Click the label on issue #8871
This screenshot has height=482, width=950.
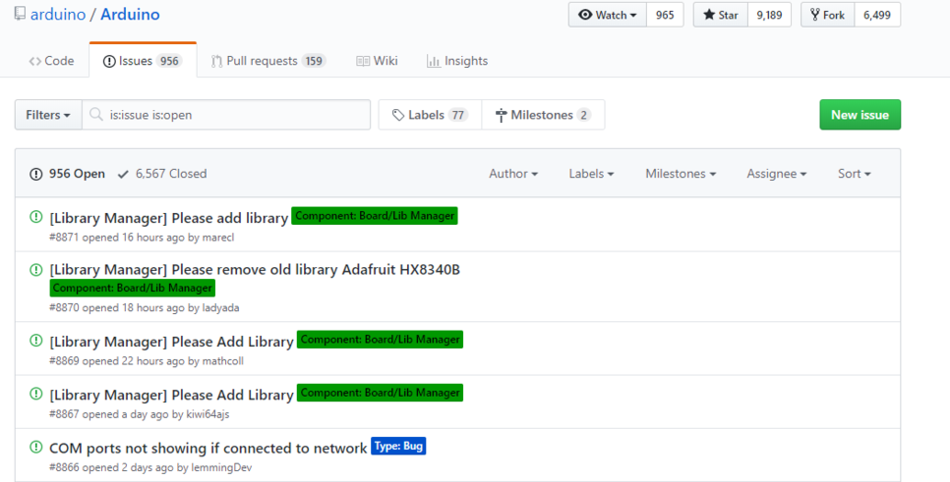[x=375, y=216]
